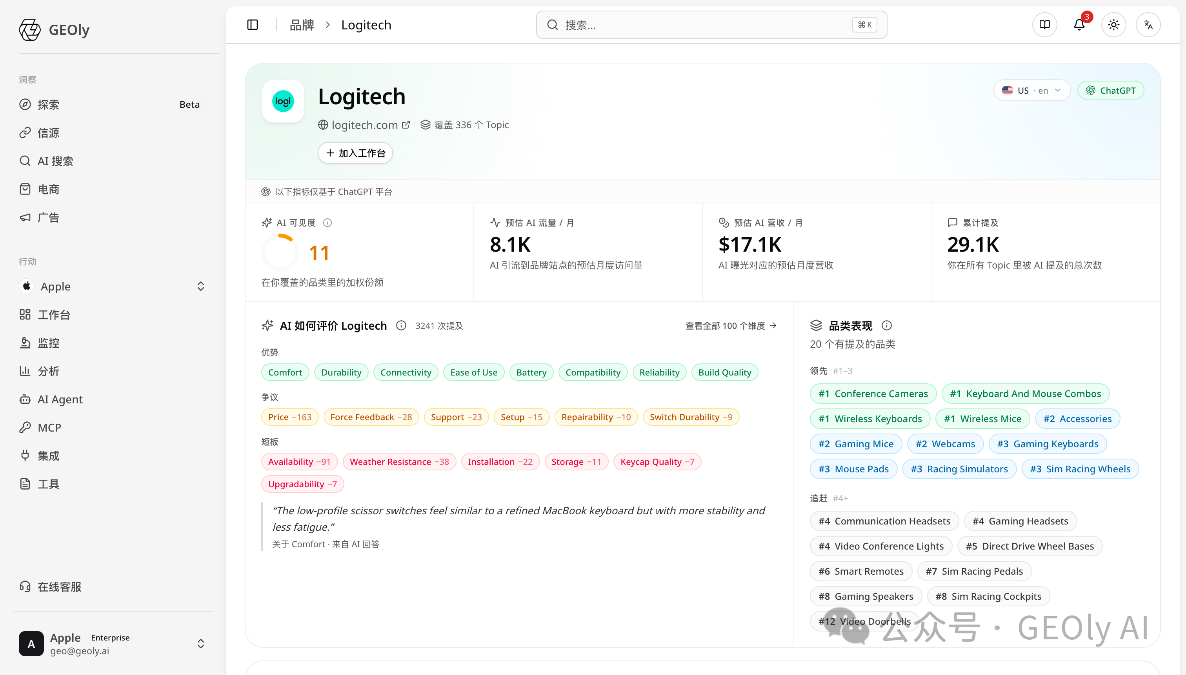Open #3 Racing Simulators category

click(959, 469)
